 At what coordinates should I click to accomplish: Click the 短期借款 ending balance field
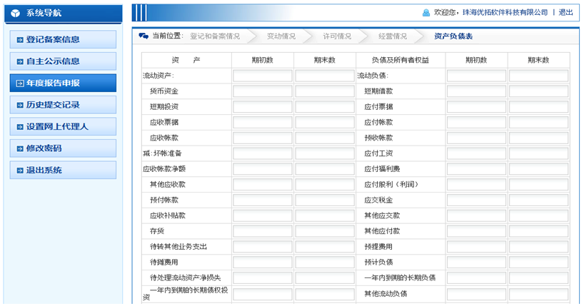pos(538,91)
